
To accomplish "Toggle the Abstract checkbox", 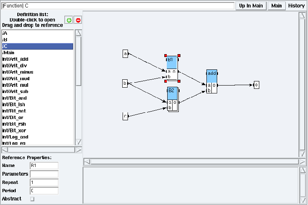I will 32,199.
